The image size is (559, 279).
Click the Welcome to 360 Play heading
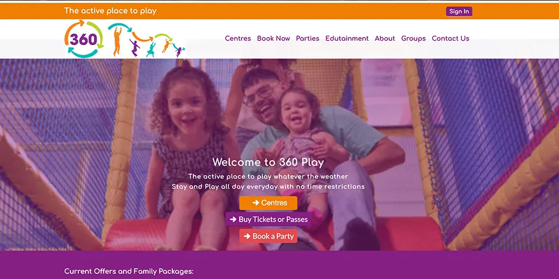click(x=268, y=162)
